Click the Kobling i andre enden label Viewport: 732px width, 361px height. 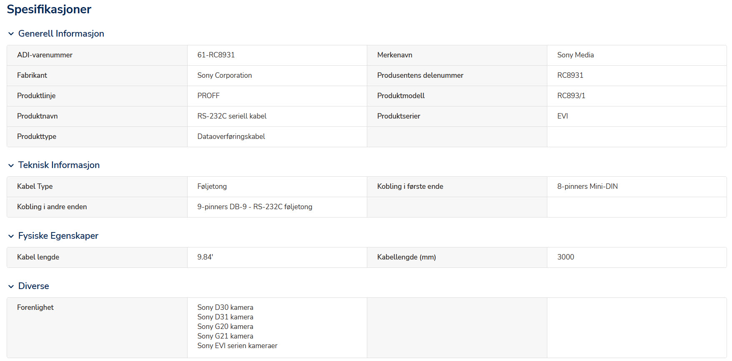(52, 207)
